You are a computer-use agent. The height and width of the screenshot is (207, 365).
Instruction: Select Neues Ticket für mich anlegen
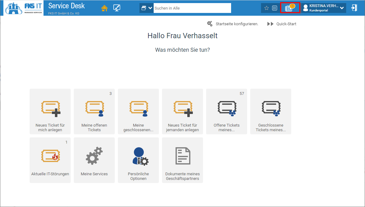click(50, 112)
